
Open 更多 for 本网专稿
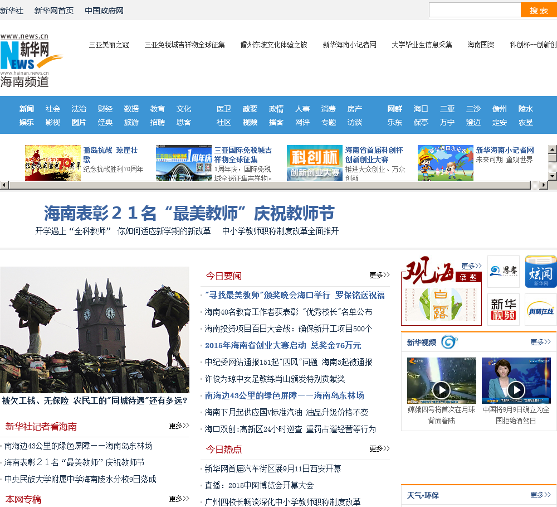(x=179, y=499)
